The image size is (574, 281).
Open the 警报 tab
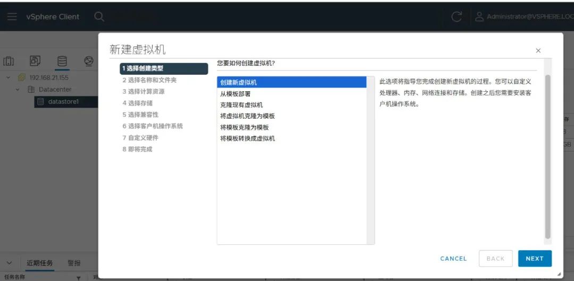click(74, 263)
